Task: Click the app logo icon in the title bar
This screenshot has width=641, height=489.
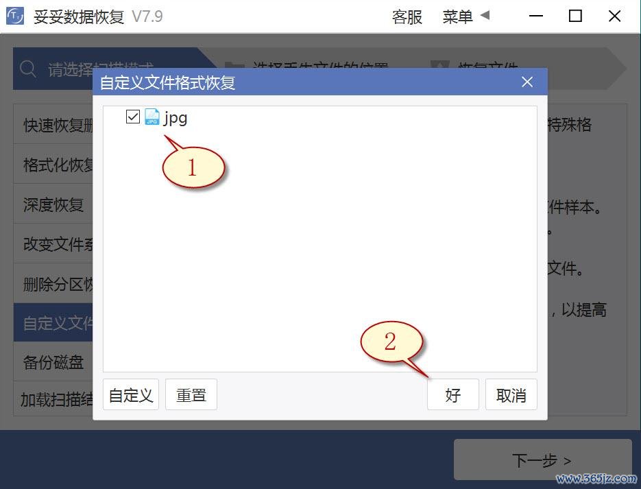Action: [x=14, y=16]
